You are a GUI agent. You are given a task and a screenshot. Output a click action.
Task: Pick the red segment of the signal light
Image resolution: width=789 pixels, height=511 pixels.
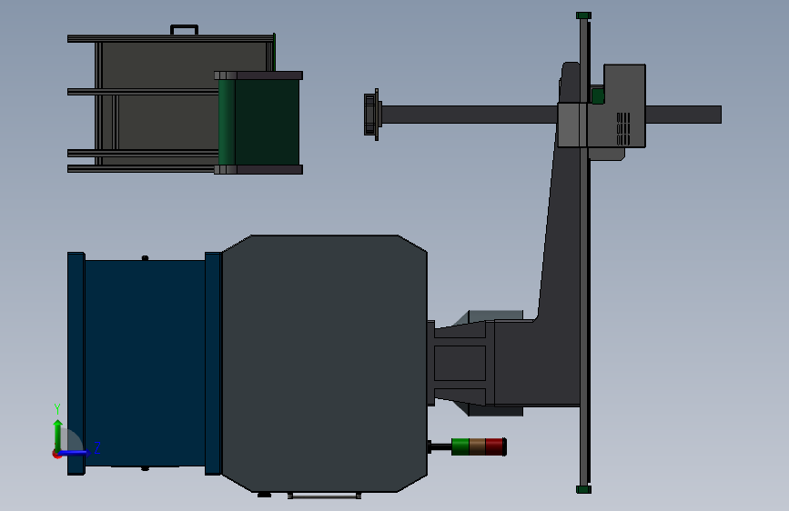coord(495,446)
